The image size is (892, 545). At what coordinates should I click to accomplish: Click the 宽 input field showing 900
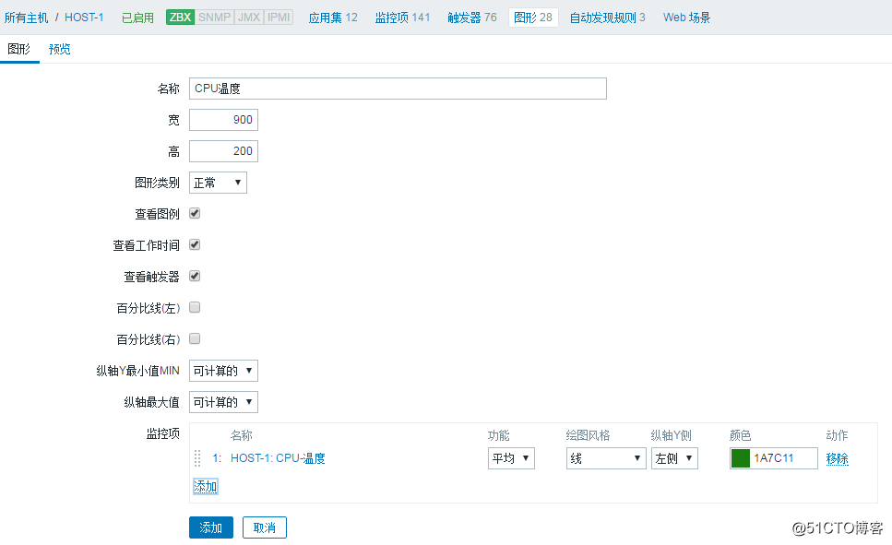223,120
